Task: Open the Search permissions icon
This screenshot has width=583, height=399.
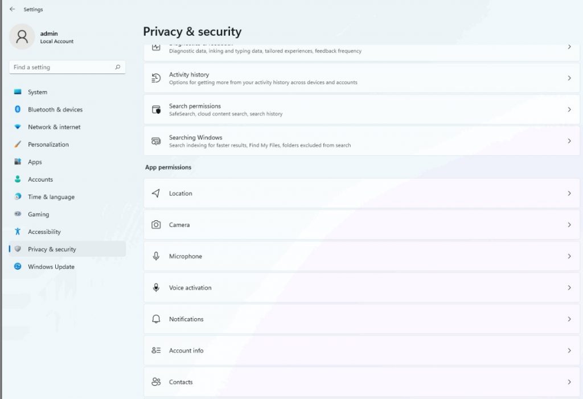Action: (156, 108)
